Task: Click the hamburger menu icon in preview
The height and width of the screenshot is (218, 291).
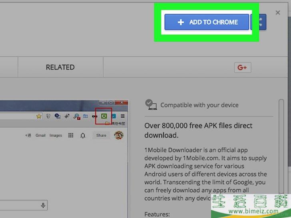Action: tap(122, 116)
